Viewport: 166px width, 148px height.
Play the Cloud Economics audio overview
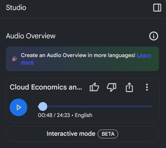point(18,107)
